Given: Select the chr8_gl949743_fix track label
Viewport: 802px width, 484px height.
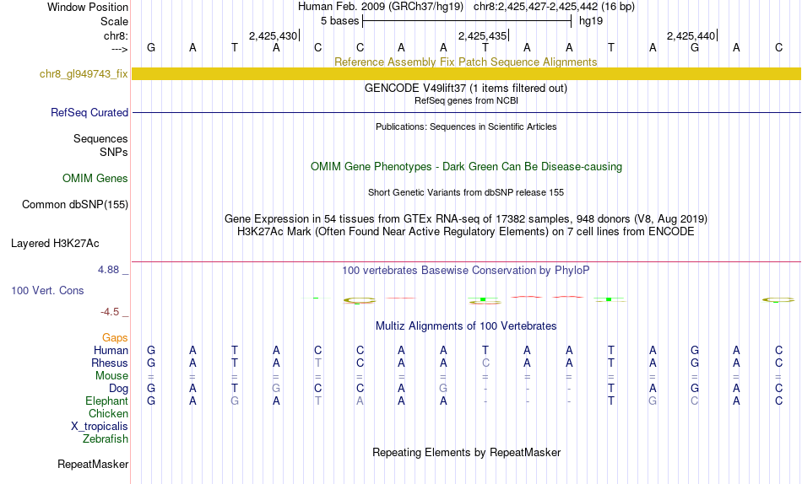Looking at the screenshot, I should pyautogui.click(x=84, y=73).
